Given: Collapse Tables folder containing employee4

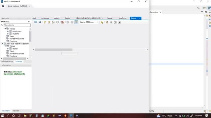Looking at the screenshot, I should point(5,29).
